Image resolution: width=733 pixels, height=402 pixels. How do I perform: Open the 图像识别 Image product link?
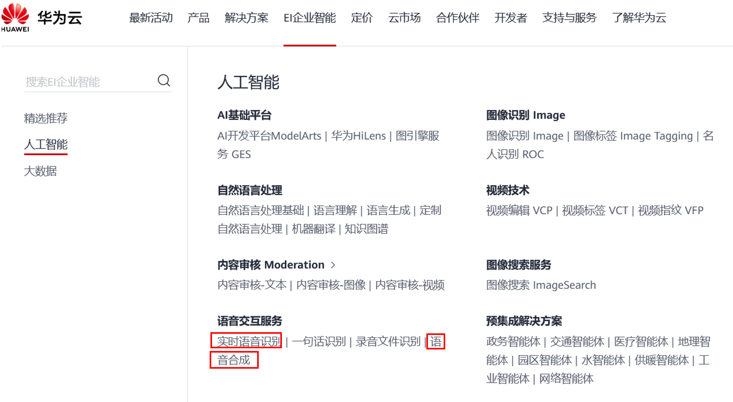(x=525, y=136)
